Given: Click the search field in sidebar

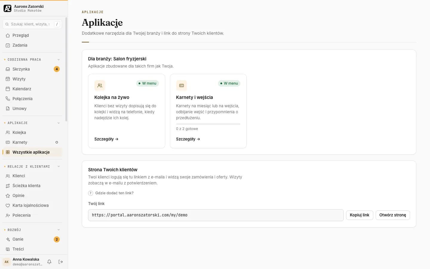Looking at the screenshot, I should pyautogui.click(x=32, y=24).
